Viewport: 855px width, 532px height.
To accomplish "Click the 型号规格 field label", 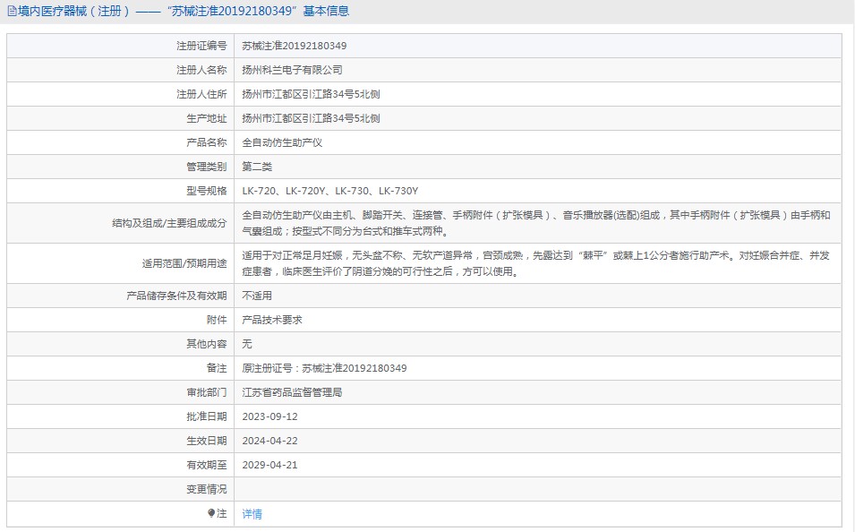I will tap(206, 191).
